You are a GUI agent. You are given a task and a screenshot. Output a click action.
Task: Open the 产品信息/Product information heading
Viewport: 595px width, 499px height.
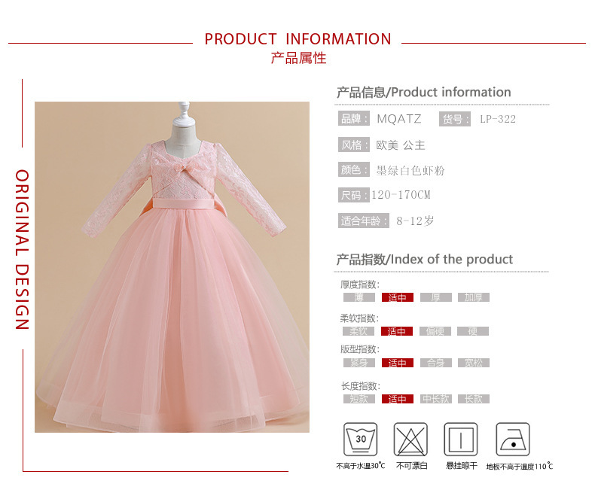(x=423, y=92)
